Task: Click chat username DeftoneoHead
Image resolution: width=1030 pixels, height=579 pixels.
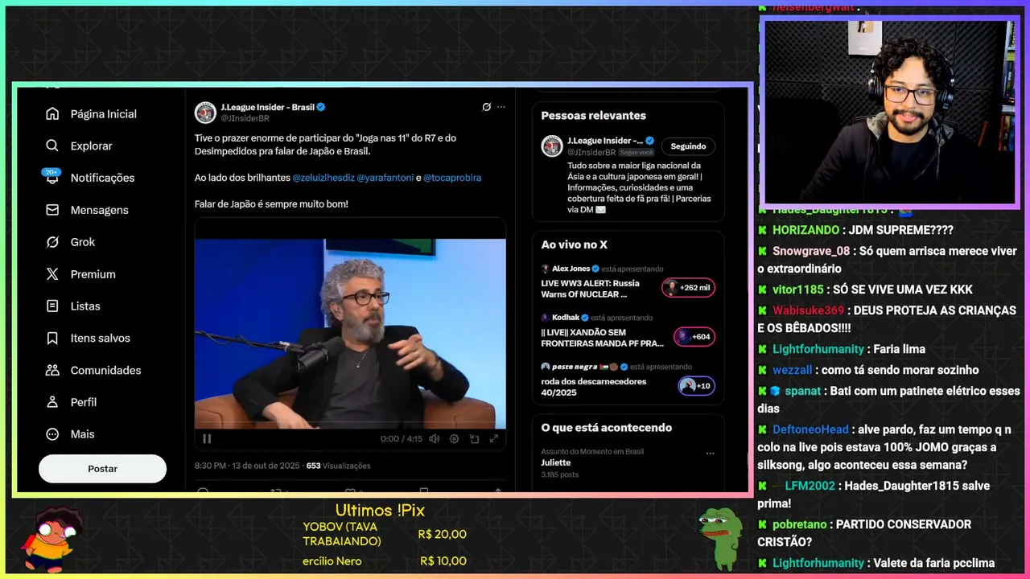Action: (810, 429)
